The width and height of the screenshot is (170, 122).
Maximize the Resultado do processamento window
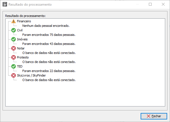point(150,4)
